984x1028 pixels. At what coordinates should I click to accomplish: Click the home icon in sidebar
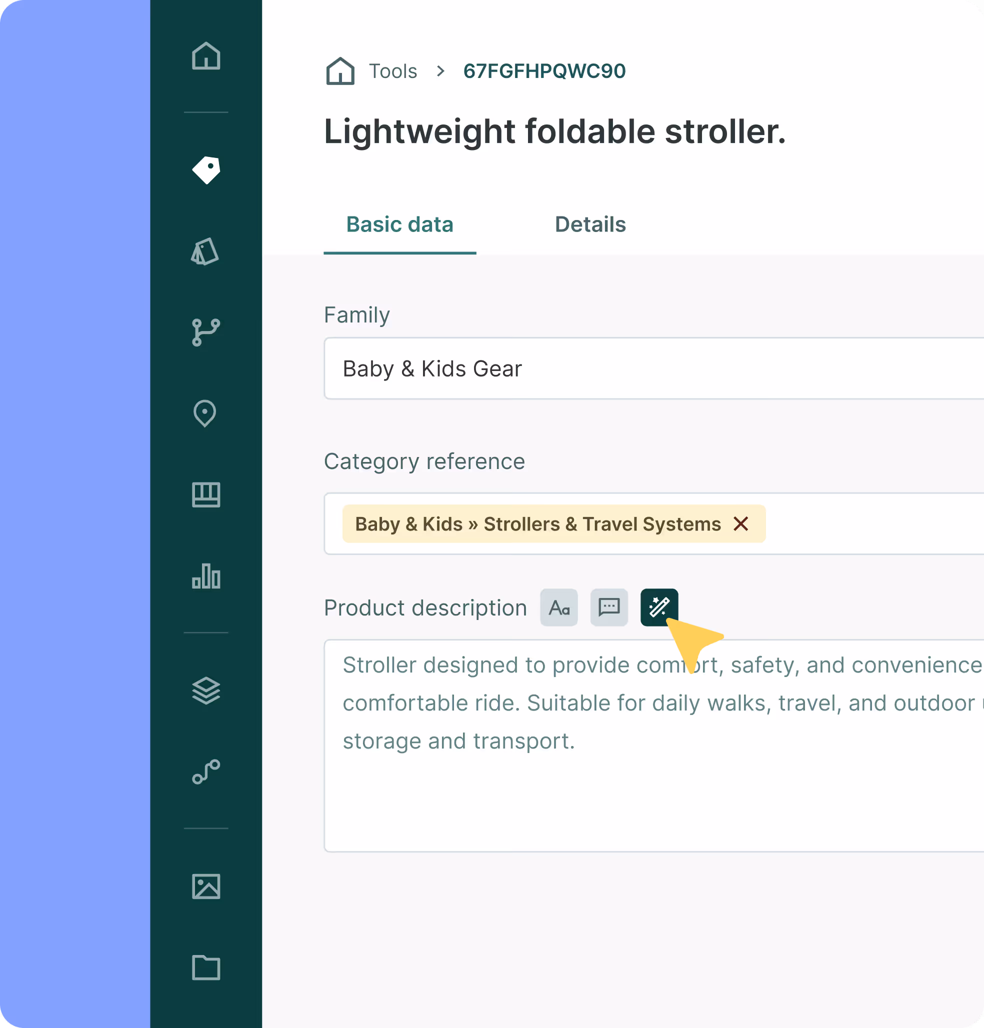click(x=205, y=56)
